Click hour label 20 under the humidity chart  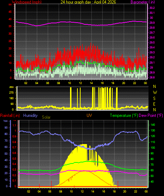[x=125, y=191]
